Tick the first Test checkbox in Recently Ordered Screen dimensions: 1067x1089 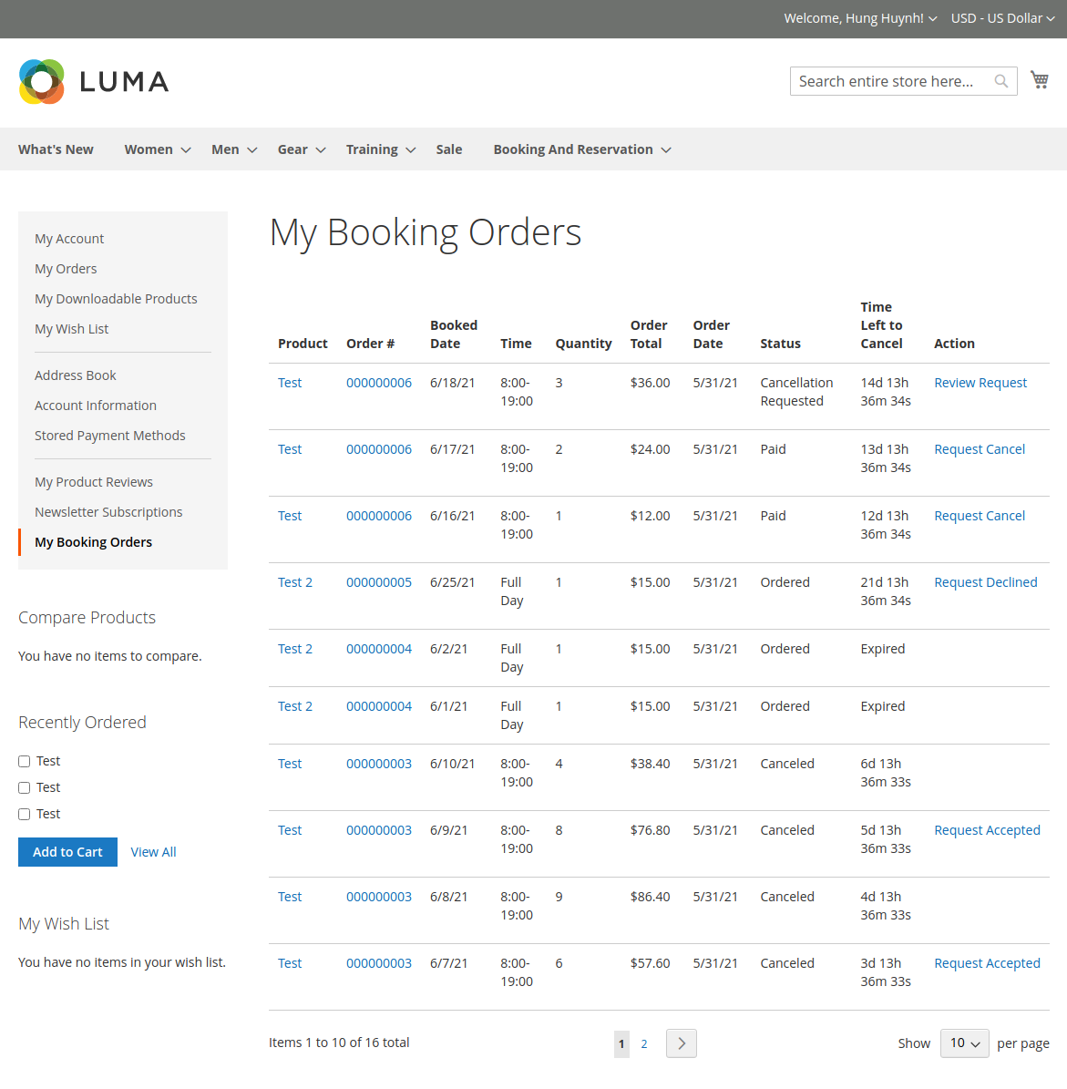click(x=25, y=761)
